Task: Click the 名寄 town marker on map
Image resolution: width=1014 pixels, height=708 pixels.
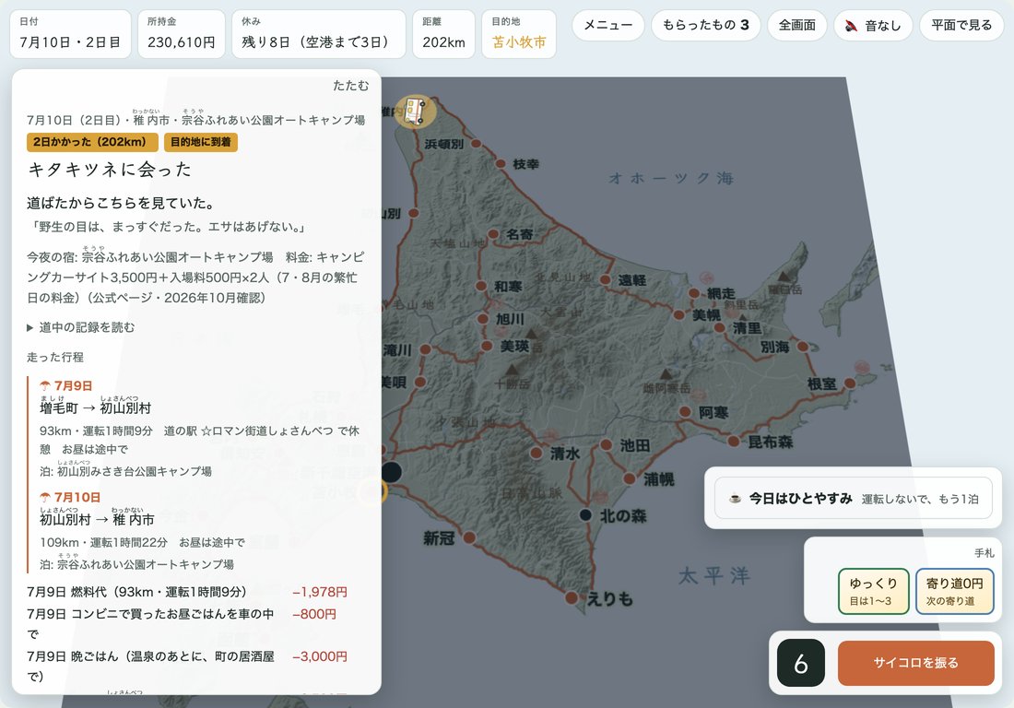Action: coord(493,234)
